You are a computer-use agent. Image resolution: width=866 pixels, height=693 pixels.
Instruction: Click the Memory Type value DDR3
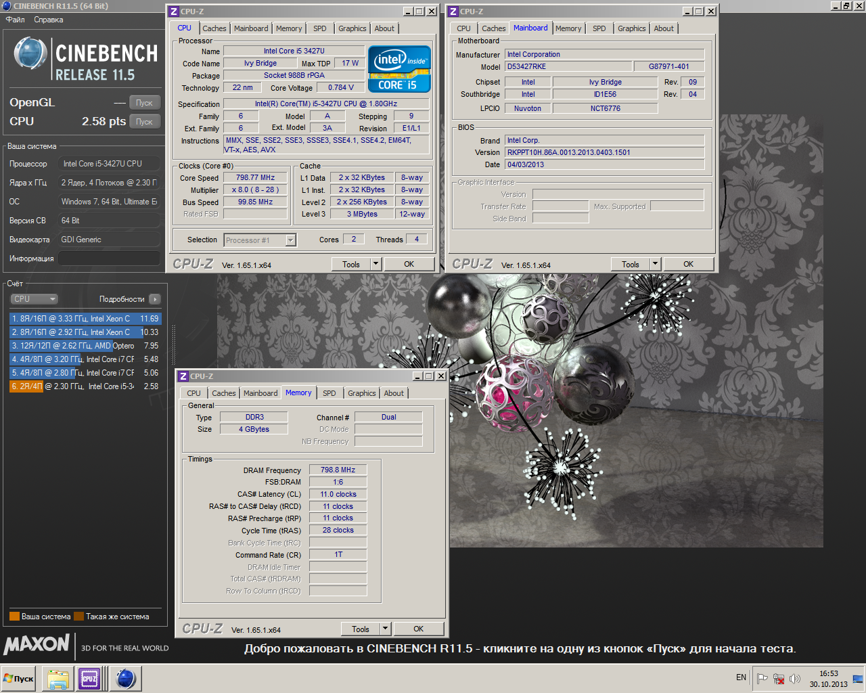254,418
